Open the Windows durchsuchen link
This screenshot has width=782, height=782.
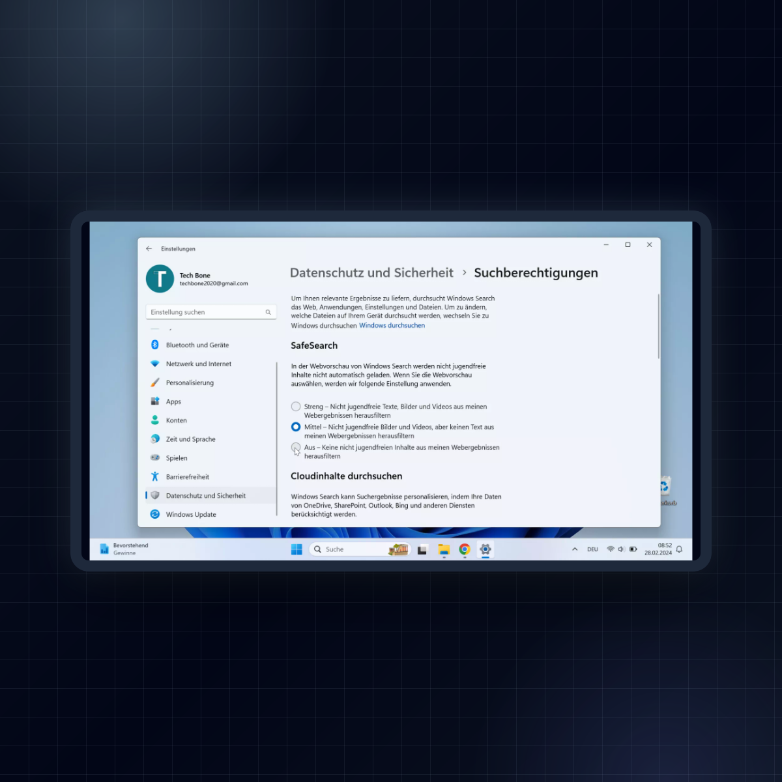tap(392, 325)
